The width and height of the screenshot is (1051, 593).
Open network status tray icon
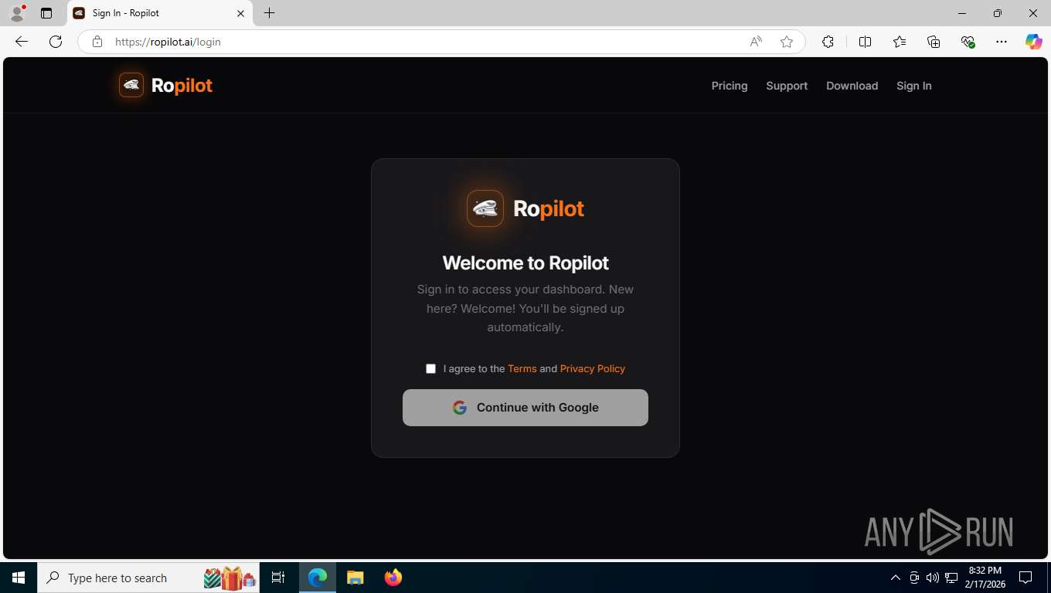[951, 578]
